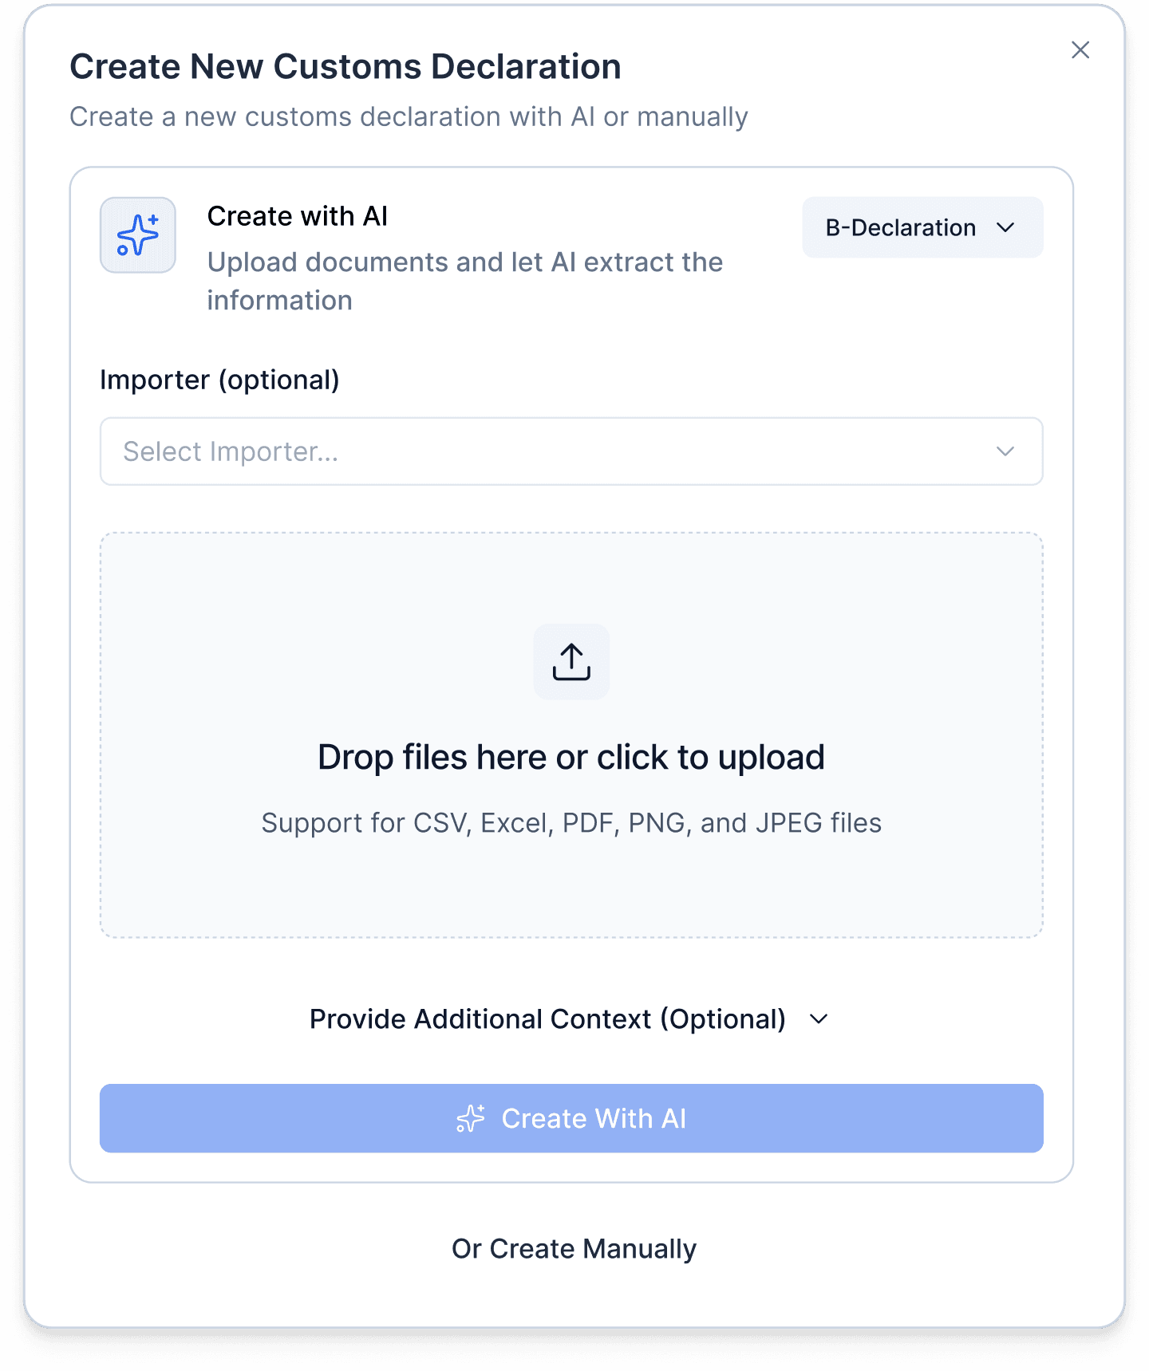
Task: Click the X icon to dismiss the dialog
Action: coord(1080,49)
